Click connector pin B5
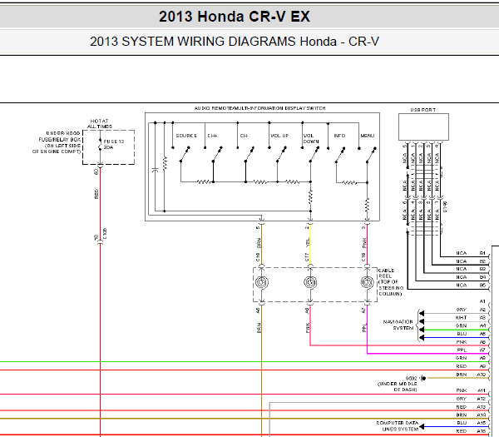The width and height of the screenshot is (499, 437). tap(482, 286)
